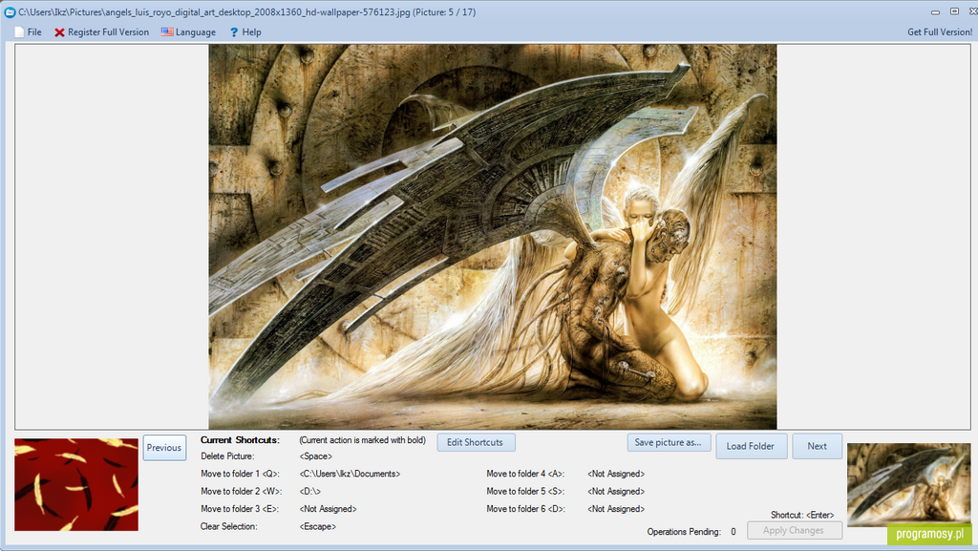
Task: Open the Help menu
Action: (x=251, y=32)
